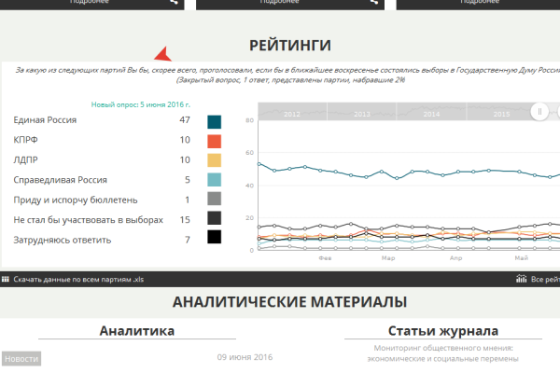This screenshot has width=560, height=373.
Task: Open the middle Подробнее link
Action: click(x=279, y=2)
